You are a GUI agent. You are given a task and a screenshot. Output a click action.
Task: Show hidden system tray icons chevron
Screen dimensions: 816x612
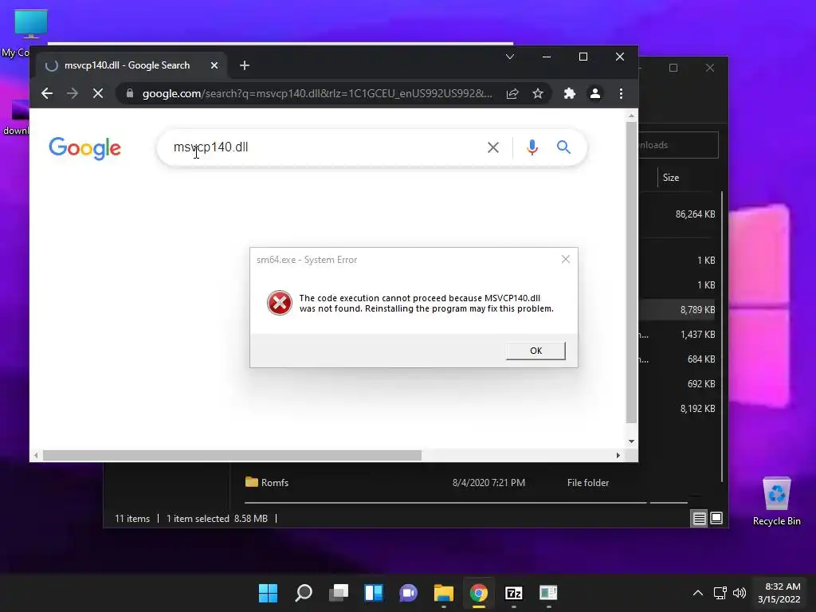(698, 593)
